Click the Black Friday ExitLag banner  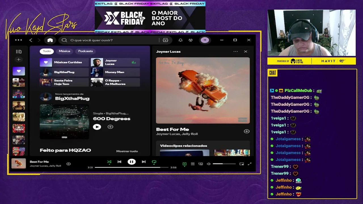click(150, 18)
